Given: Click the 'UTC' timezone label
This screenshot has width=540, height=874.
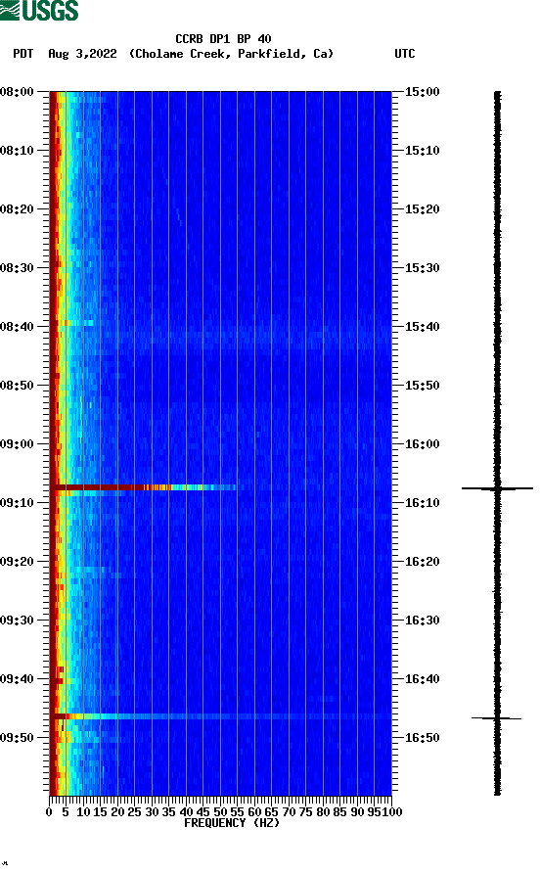Looking at the screenshot, I should 405,54.
